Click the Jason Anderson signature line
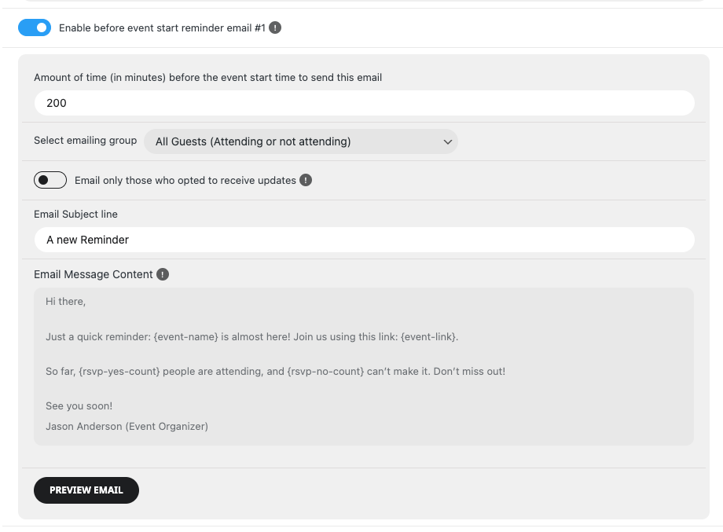The height and width of the screenshot is (532, 723). pos(127,427)
